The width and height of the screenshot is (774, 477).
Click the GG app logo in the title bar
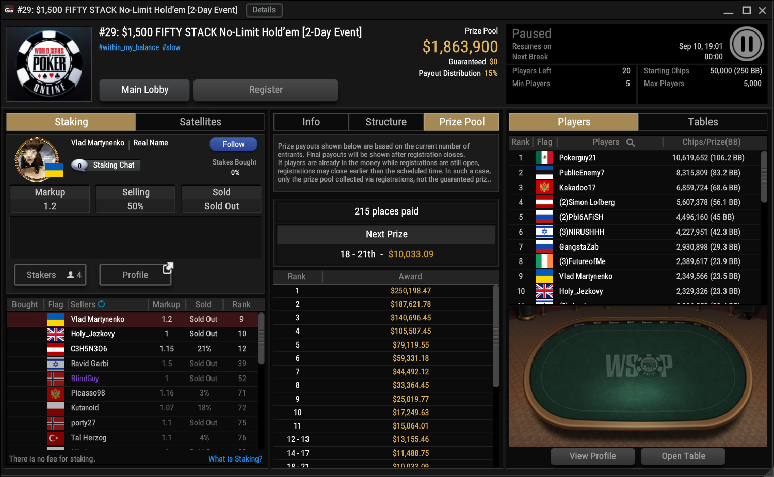[x=9, y=10]
